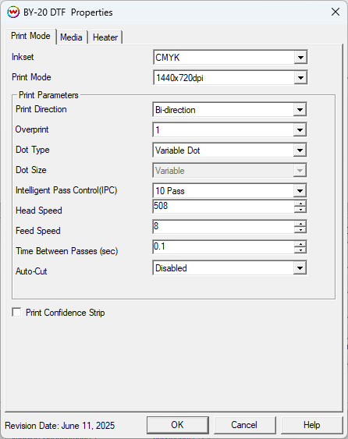Click the Inkset label
This screenshot has width=348, height=439.
(x=23, y=57)
